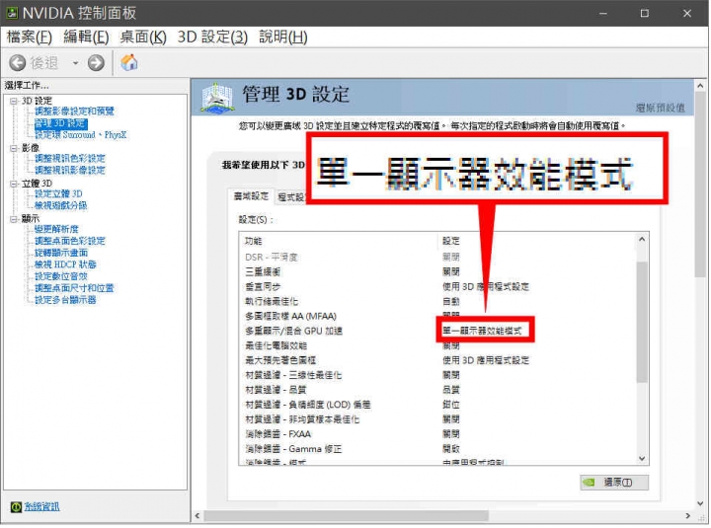
Task: Click the Forward arrow icon in toolbar
Action: (x=96, y=62)
